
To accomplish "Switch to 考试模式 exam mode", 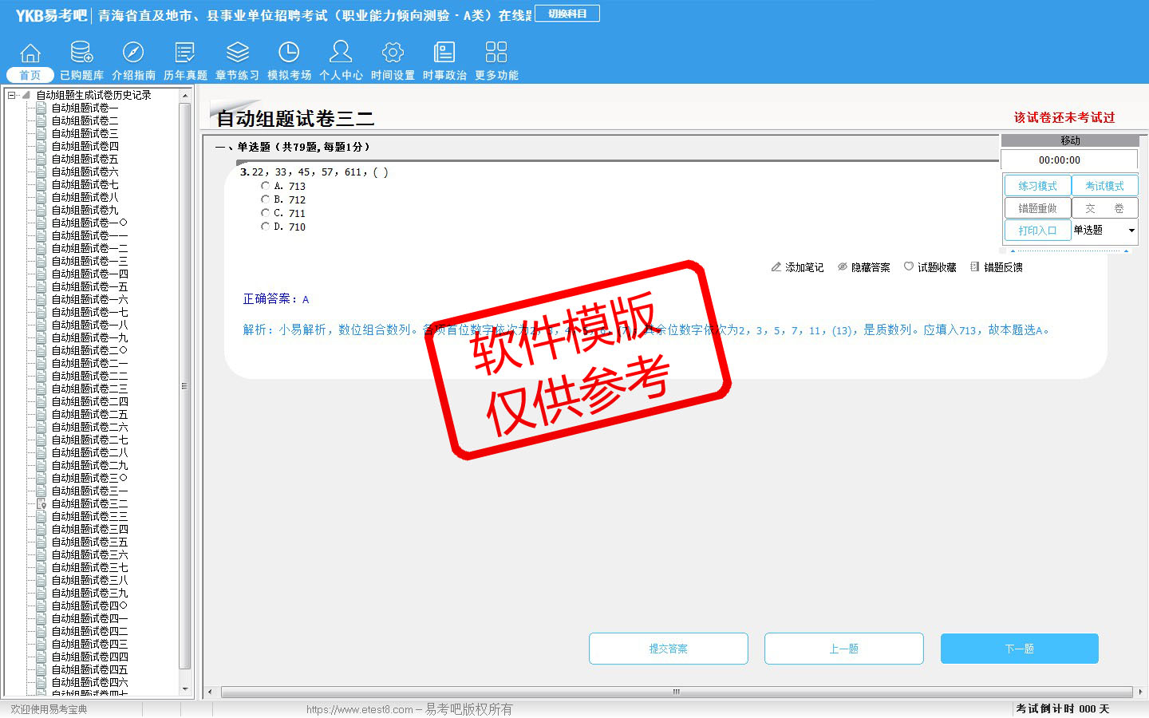I will tap(1104, 186).
